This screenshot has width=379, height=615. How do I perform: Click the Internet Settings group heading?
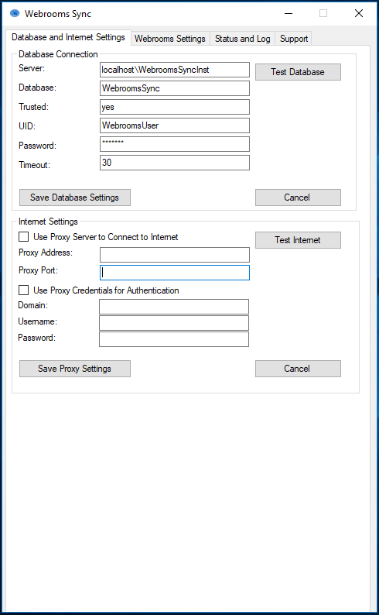pos(48,222)
